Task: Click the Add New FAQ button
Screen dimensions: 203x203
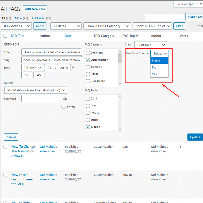Action: (35, 9)
